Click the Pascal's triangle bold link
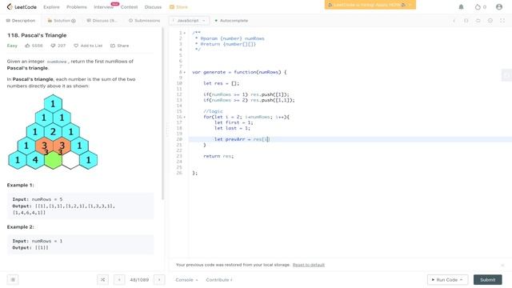 click(x=27, y=68)
